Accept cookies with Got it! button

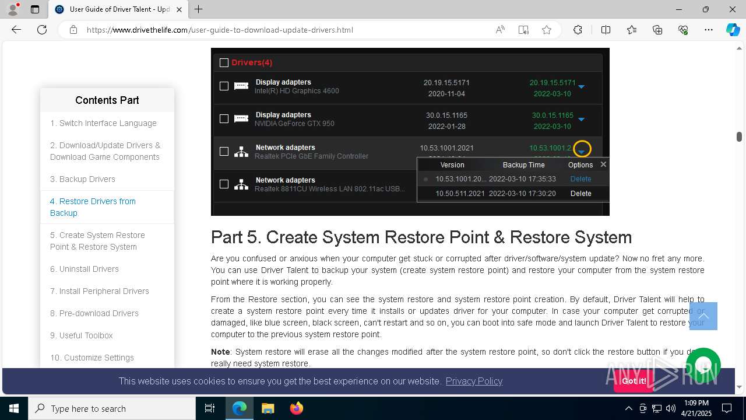click(634, 381)
